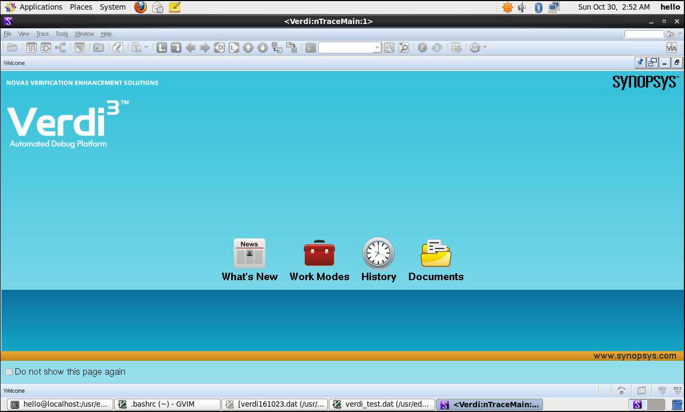Open the GNOME Applications menu
The height and width of the screenshot is (412, 685).
pyautogui.click(x=34, y=7)
